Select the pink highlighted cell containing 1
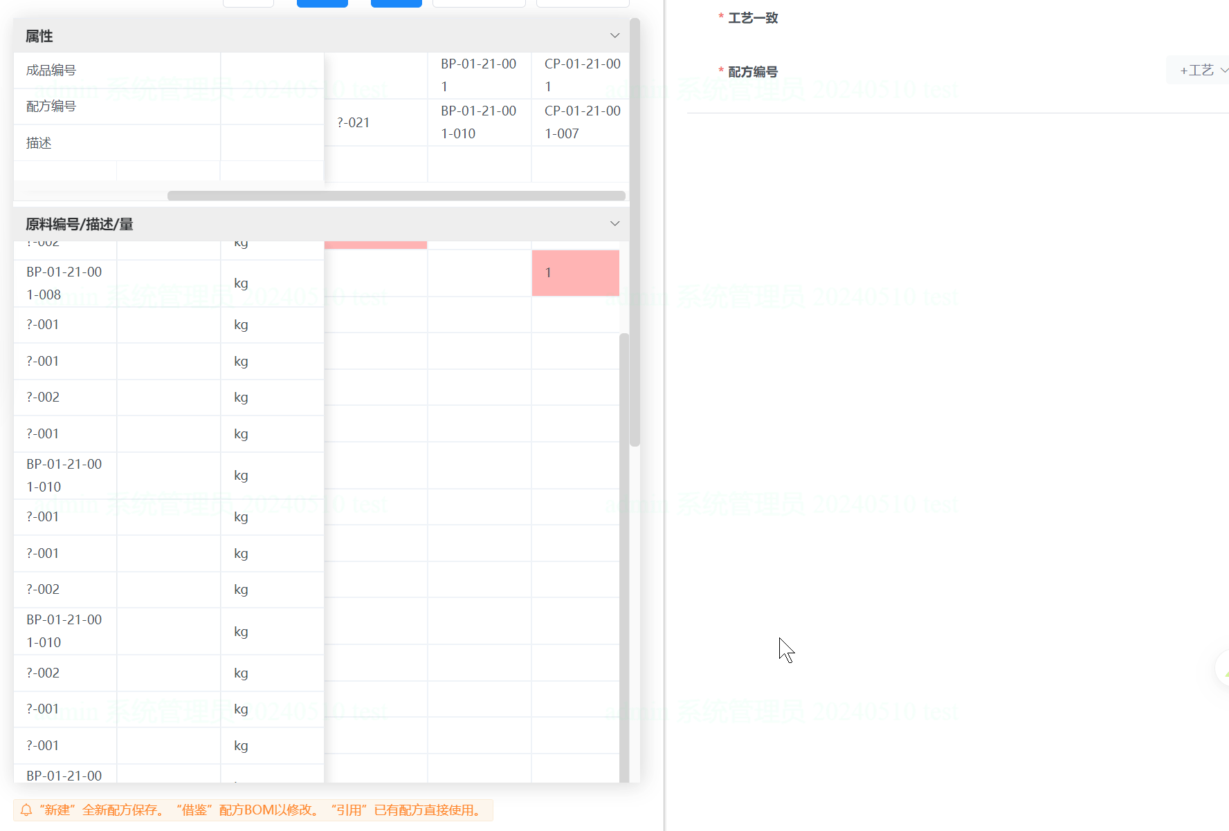This screenshot has height=831, width=1229. pyautogui.click(x=576, y=273)
